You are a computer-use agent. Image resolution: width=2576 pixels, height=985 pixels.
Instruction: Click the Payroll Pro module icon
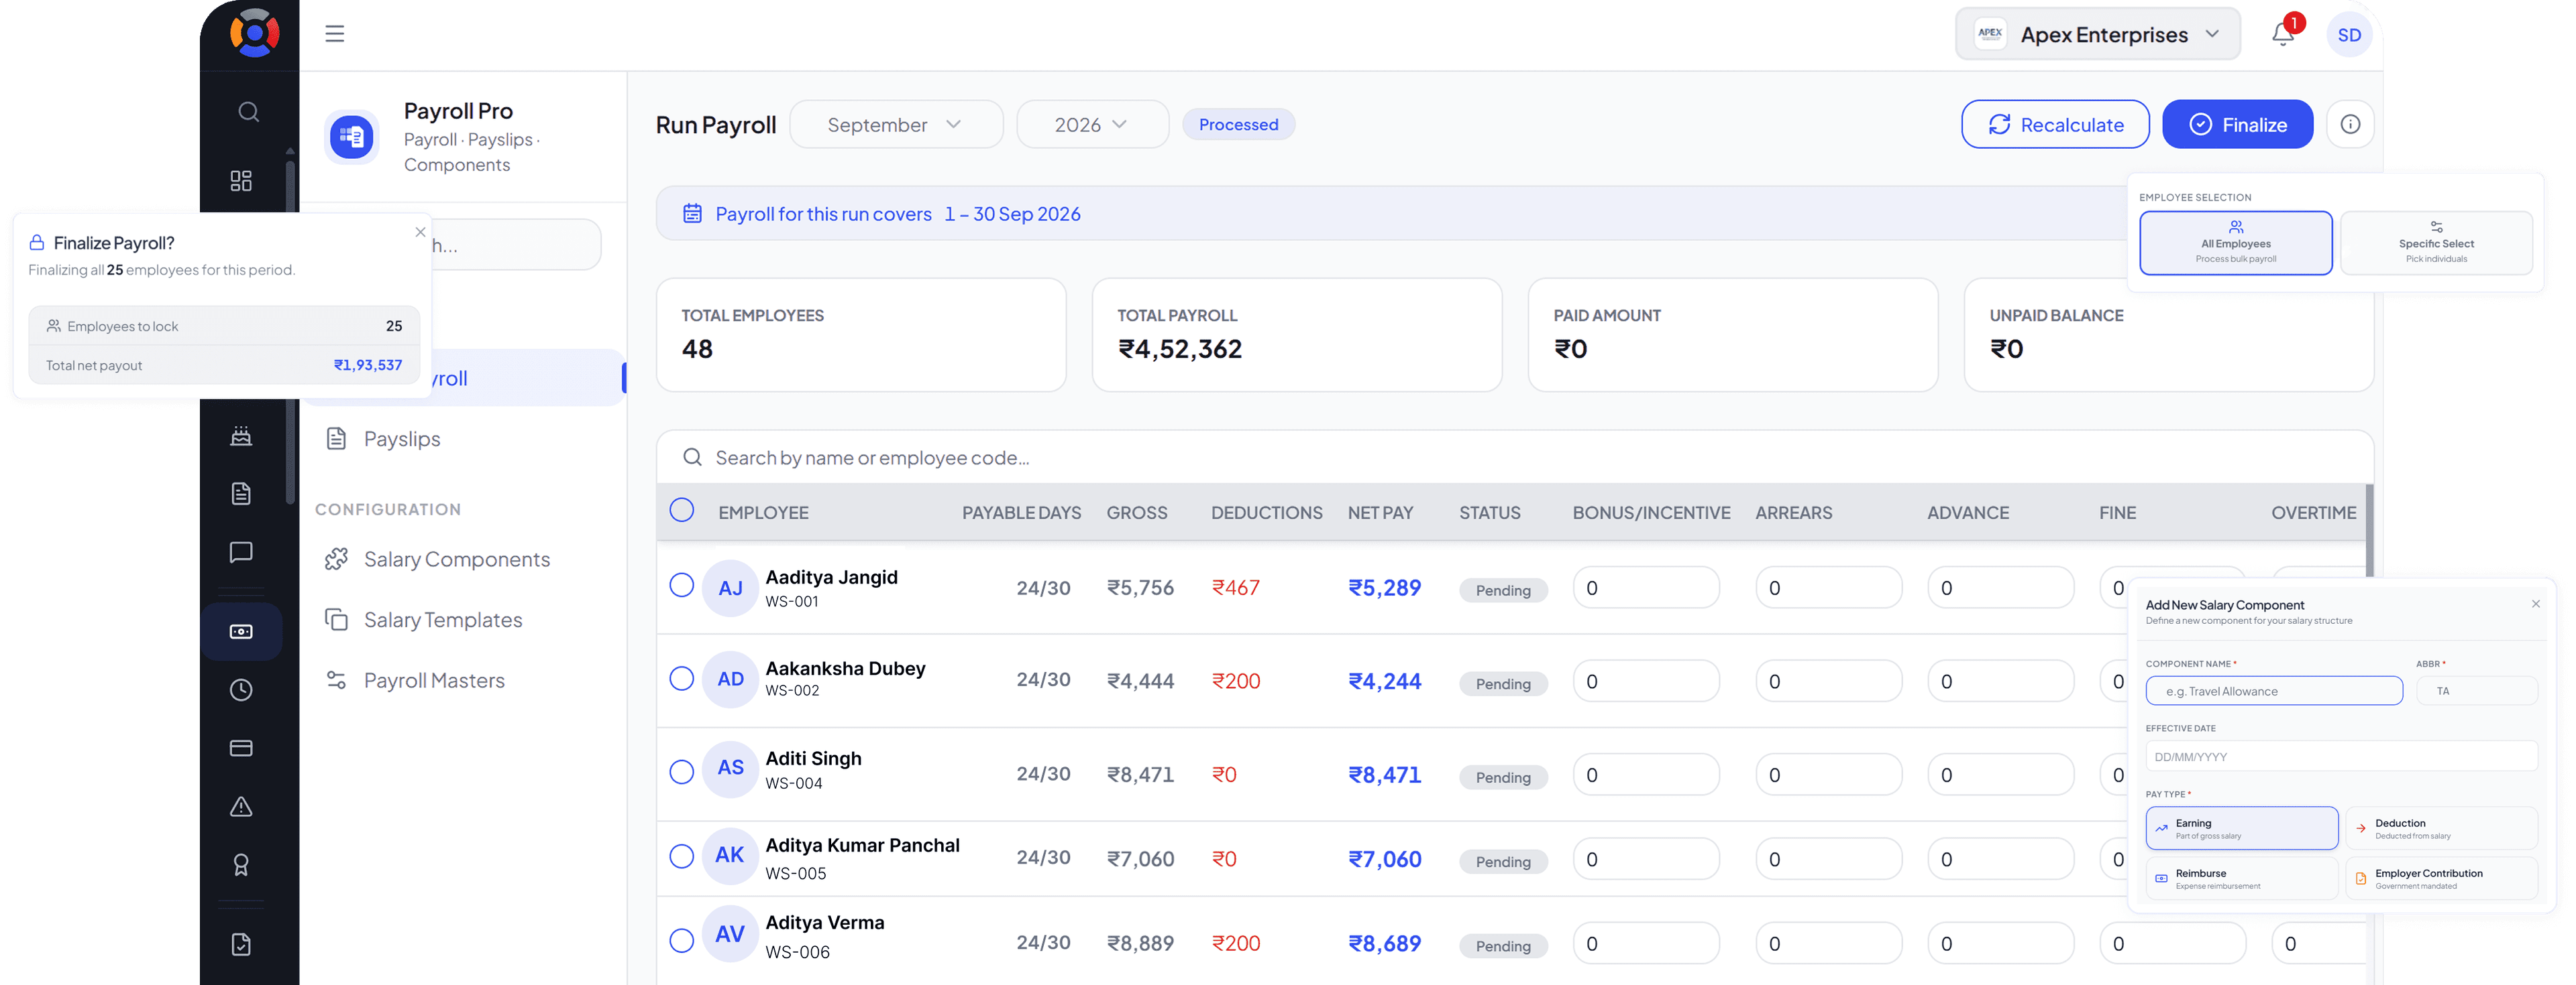click(352, 137)
